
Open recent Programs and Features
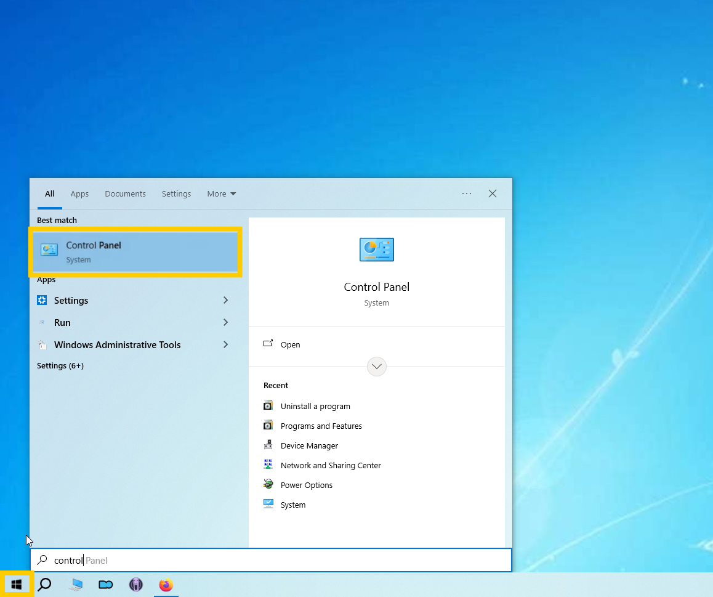(321, 426)
